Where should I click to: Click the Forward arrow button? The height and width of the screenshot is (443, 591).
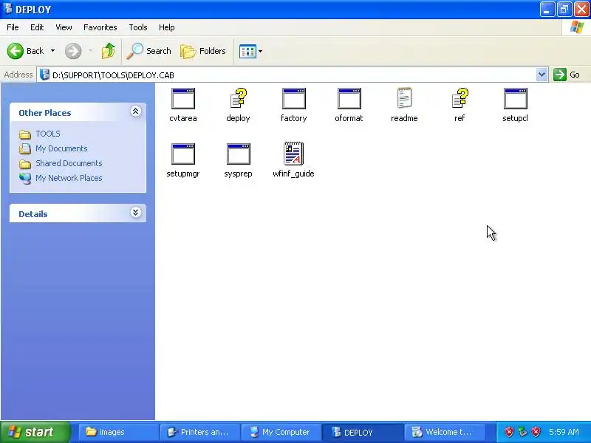coord(73,51)
